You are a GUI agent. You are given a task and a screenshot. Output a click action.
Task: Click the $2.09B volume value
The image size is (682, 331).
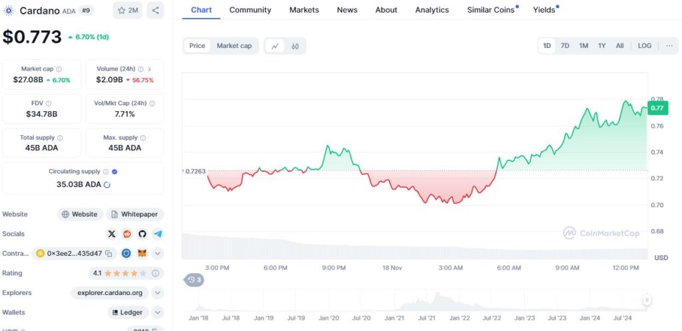(x=110, y=80)
